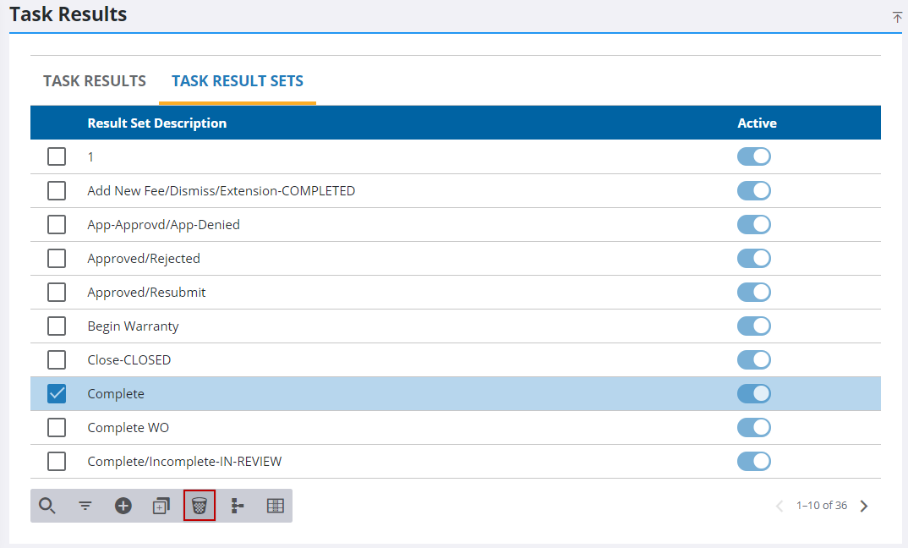Image resolution: width=908 pixels, height=548 pixels.
Task: Delete the selected result set with trash icon
Action: [x=200, y=506]
